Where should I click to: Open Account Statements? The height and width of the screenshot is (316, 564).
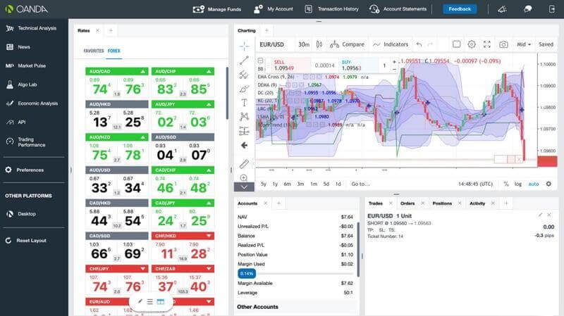[398, 9]
